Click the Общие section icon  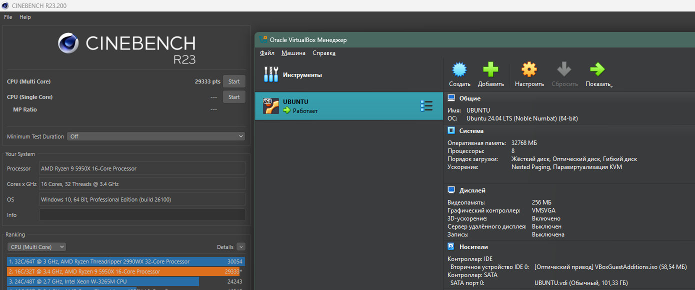point(451,98)
